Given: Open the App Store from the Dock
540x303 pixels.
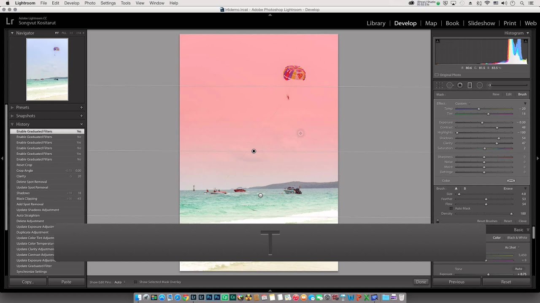Looking at the screenshot, I should [162, 298].
